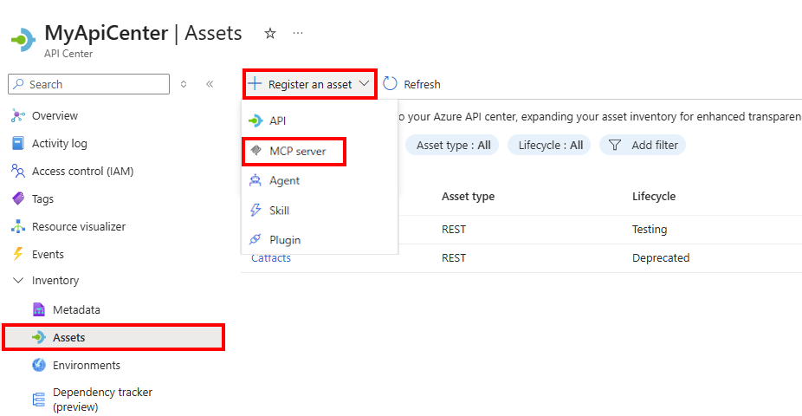Select the Testing lifecycle cell
The image size is (802, 416).
650,230
